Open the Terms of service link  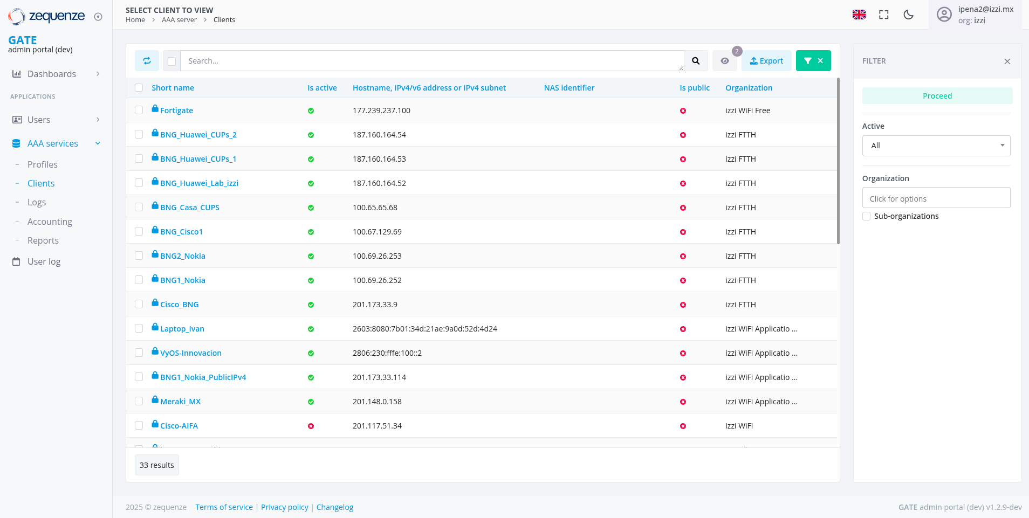[x=224, y=507]
